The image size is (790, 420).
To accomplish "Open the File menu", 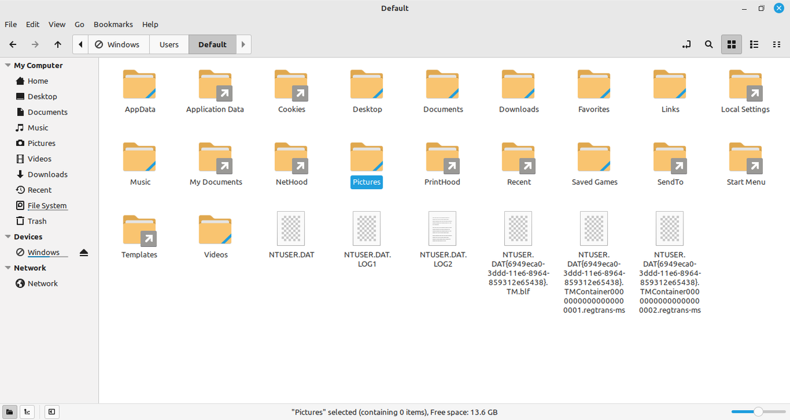I will point(10,25).
